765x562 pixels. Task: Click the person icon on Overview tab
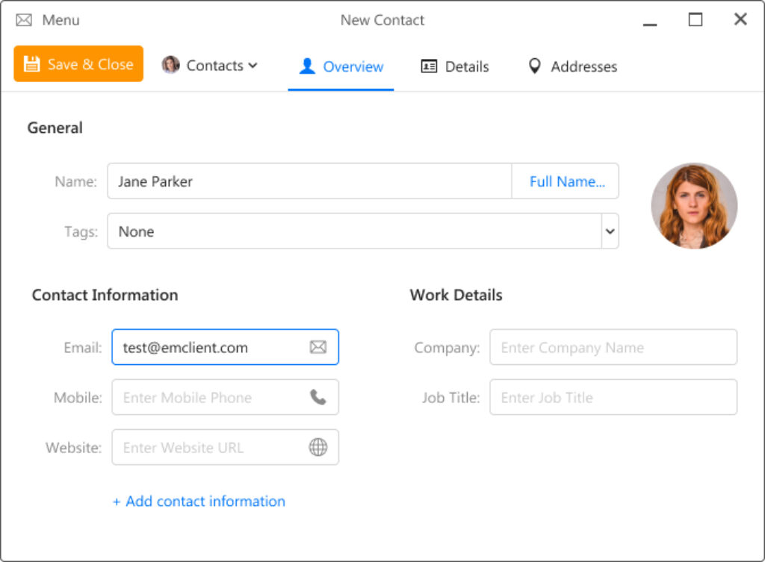[x=306, y=66]
